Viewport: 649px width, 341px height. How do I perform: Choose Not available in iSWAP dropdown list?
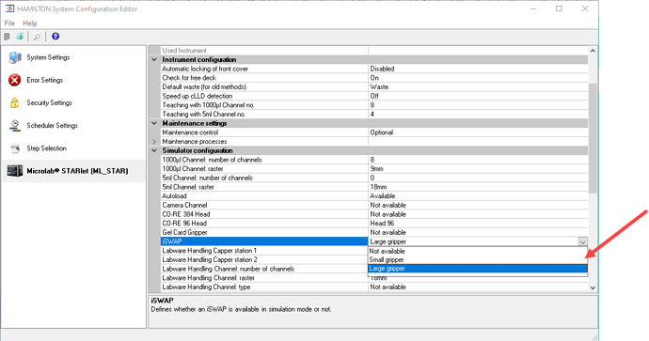click(x=478, y=251)
